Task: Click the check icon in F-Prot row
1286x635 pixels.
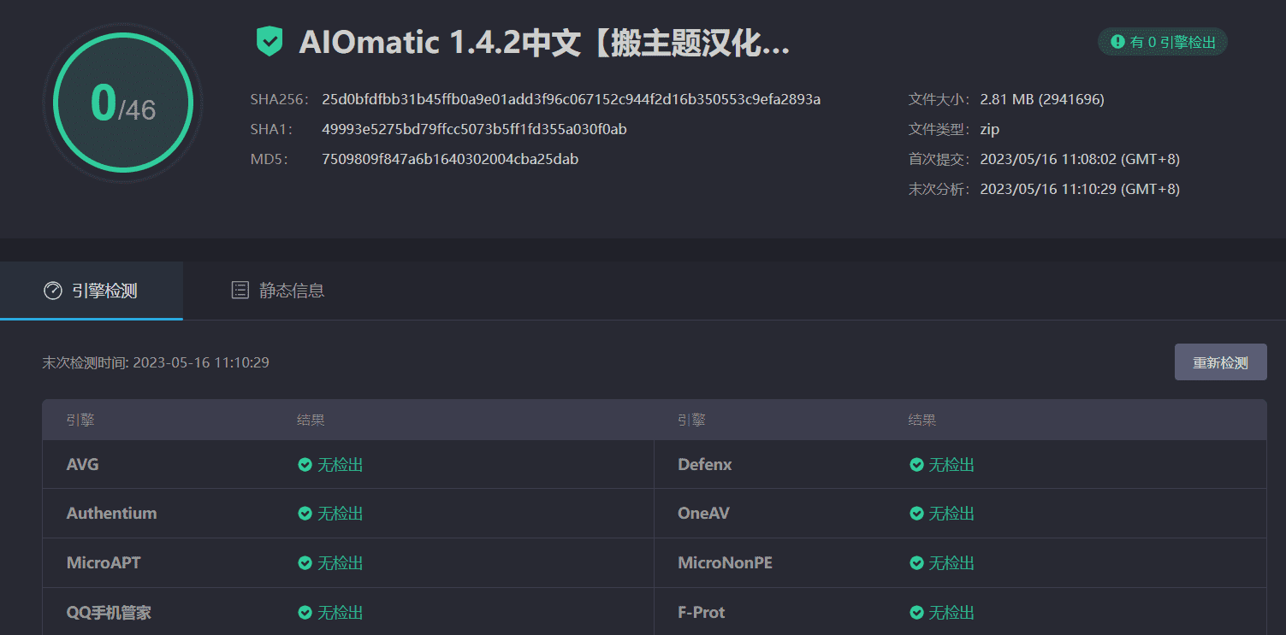Action: pos(916,613)
